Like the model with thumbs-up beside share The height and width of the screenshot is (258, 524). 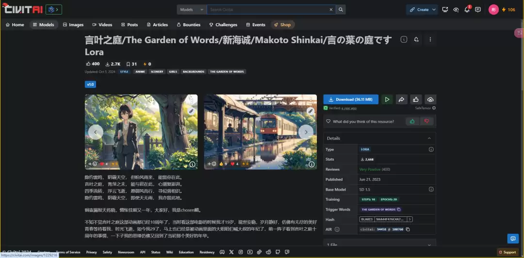point(416,99)
